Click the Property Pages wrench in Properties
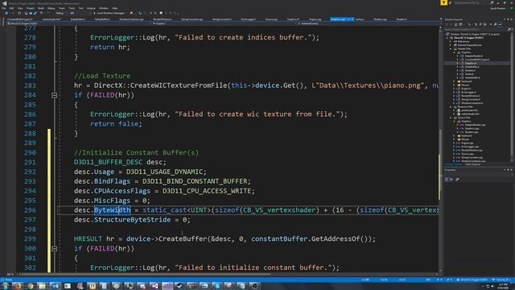Screen dimensions: 515x290 pyautogui.click(x=458, y=179)
